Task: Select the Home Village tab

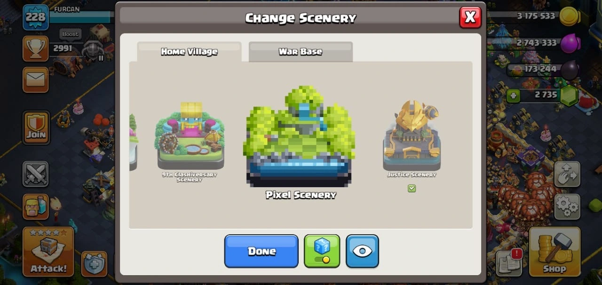Action: pos(189,52)
